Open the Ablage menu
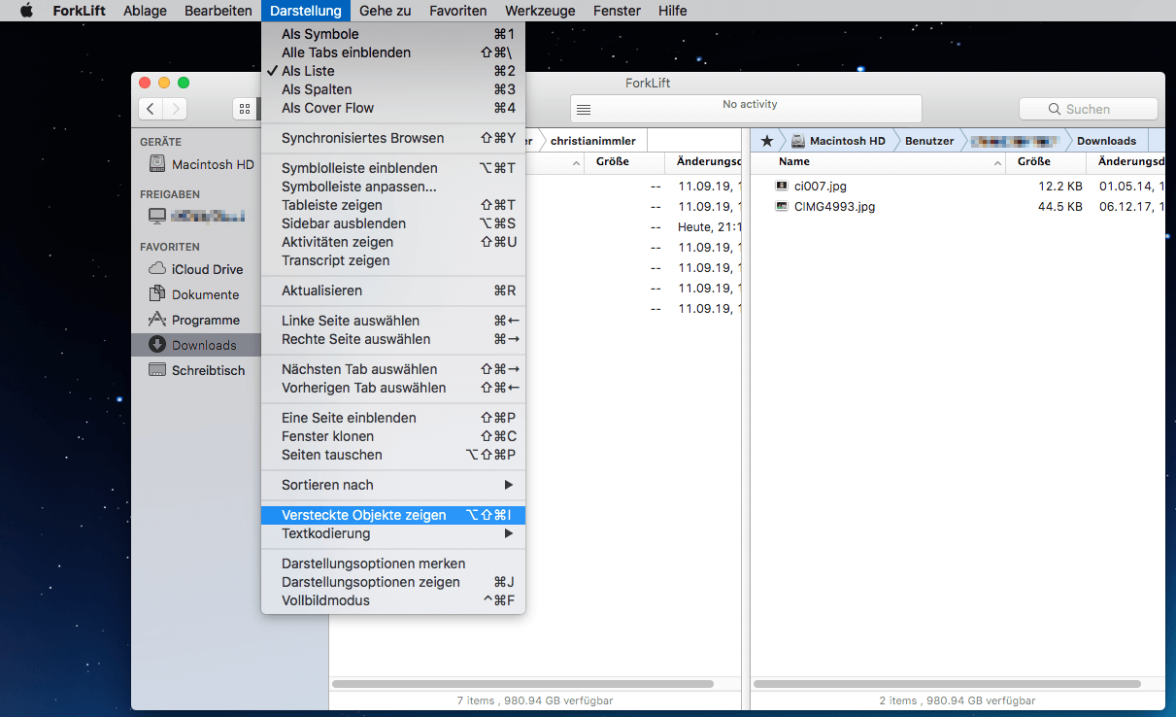Screen dimensions: 1176x717 pos(145,11)
